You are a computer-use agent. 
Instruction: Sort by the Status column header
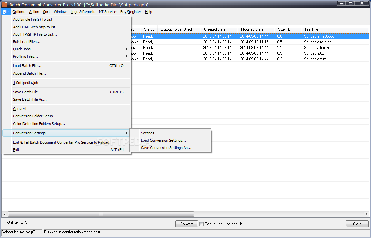pyautogui.click(x=149, y=29)
